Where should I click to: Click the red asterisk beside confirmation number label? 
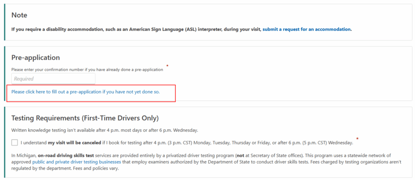[167, 66]
